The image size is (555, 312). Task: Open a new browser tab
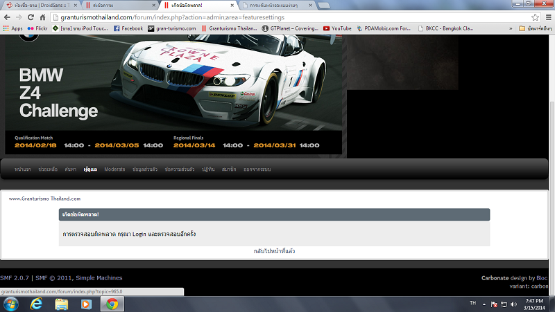click(x=324, y=6)
